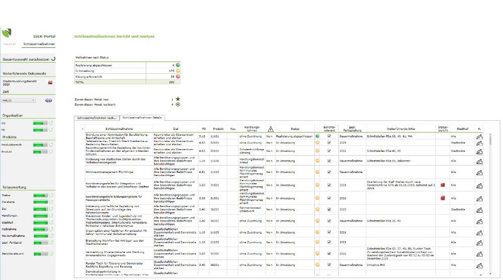Toggle Berichtsrelevant checkbox for Gründung einer Kommission row

[x=329, y=136]
